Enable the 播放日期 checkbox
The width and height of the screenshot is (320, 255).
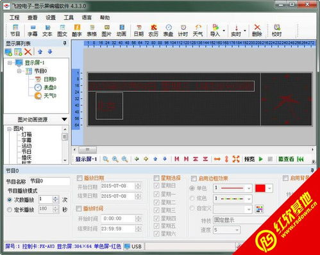(80, 178)
